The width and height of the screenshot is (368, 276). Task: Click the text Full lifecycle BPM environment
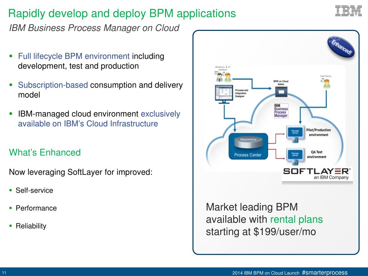[x=74, y=56]
